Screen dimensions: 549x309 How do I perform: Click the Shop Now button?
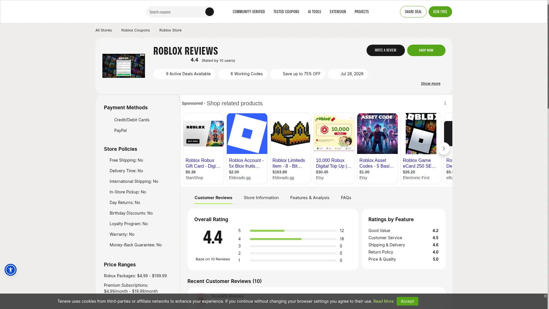tap(426, 50)
